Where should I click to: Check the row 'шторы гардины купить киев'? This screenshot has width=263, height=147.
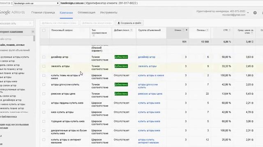click(x=44, y=103)
